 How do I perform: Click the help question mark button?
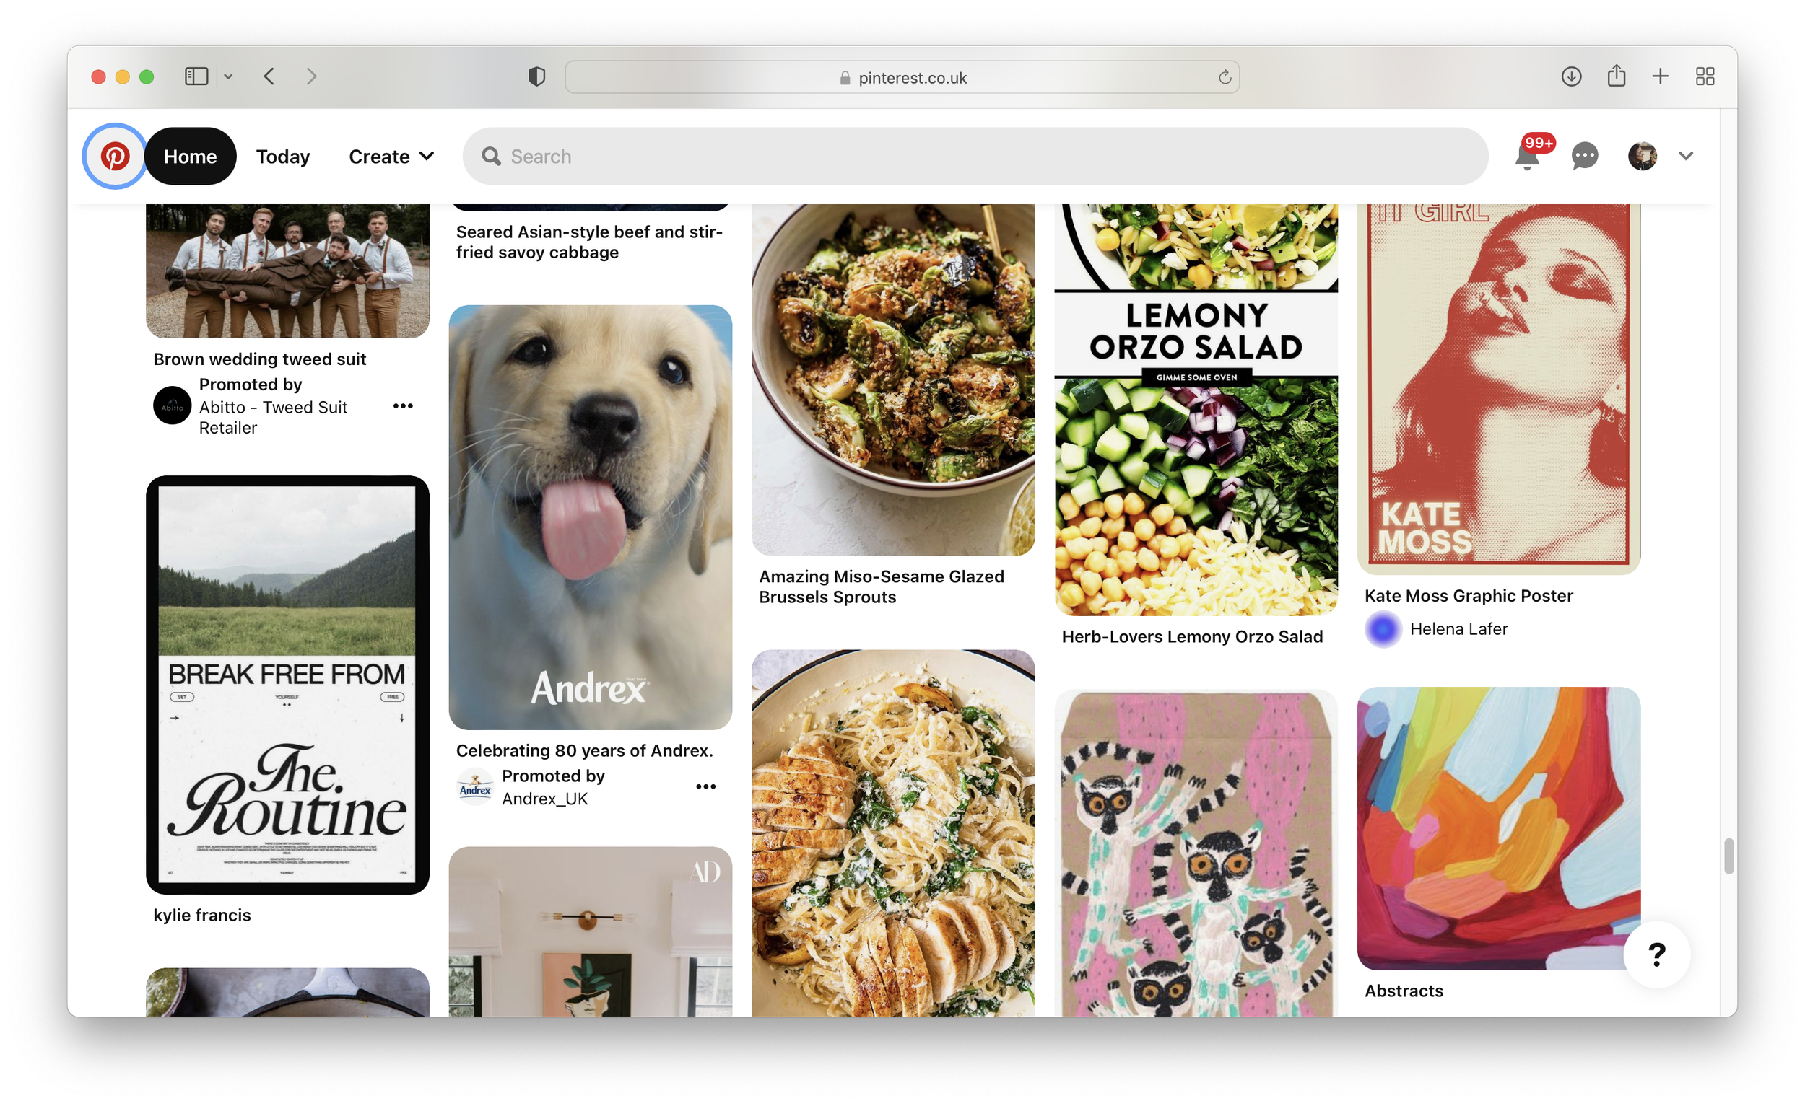point(1656,954)
